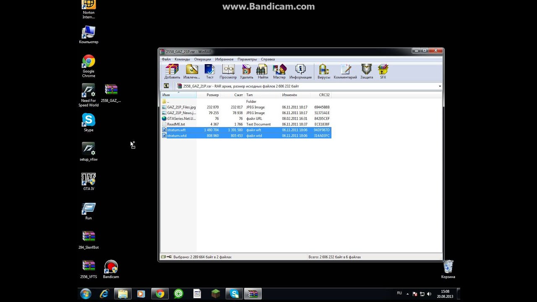Image resolution: width=537 pixels, height=302 pixels.
Task: Select the setup_nfsw desktop icon
Action: point(89,152)
